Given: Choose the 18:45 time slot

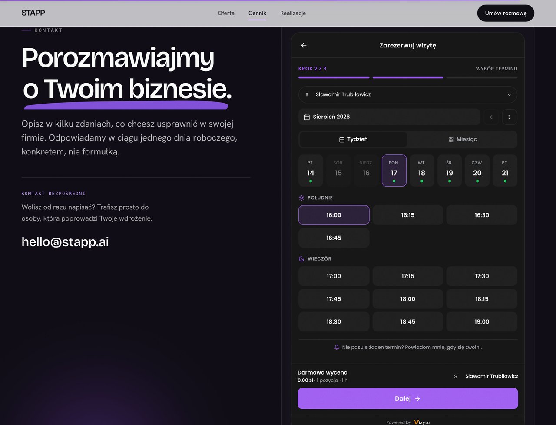Looking at the screenshot, I should pyautogui.click(x=408, y=322).
